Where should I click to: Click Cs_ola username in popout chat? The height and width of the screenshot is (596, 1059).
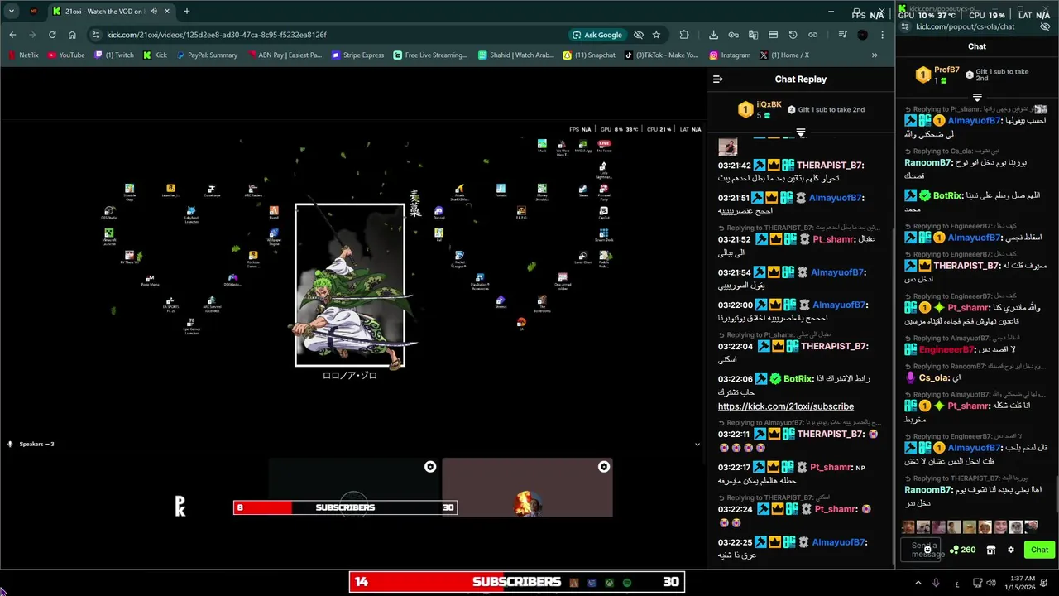[934, 377]
